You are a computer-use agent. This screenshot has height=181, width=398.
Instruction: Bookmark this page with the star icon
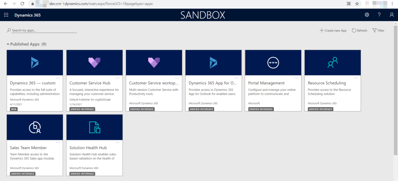pos(357,4)
